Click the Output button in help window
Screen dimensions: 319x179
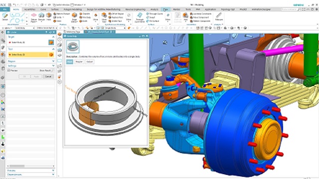pos(90,62)
